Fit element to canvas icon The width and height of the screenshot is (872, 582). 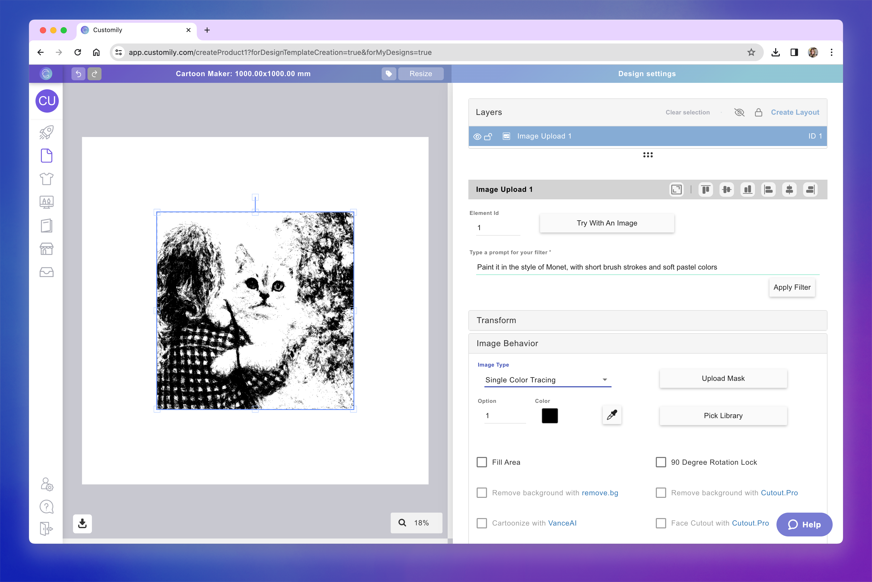click(676, 190)
